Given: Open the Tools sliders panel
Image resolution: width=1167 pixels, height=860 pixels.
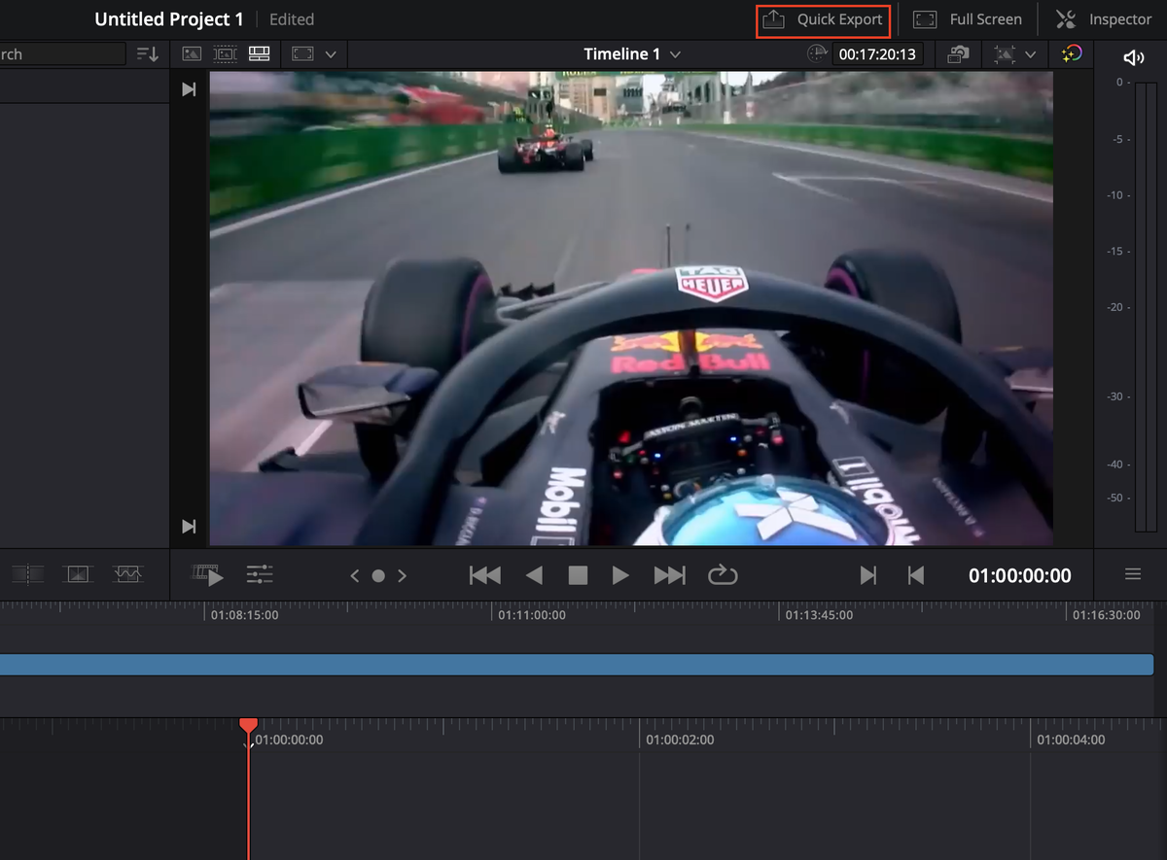Looking at the screenshot, I should point(260,575).
